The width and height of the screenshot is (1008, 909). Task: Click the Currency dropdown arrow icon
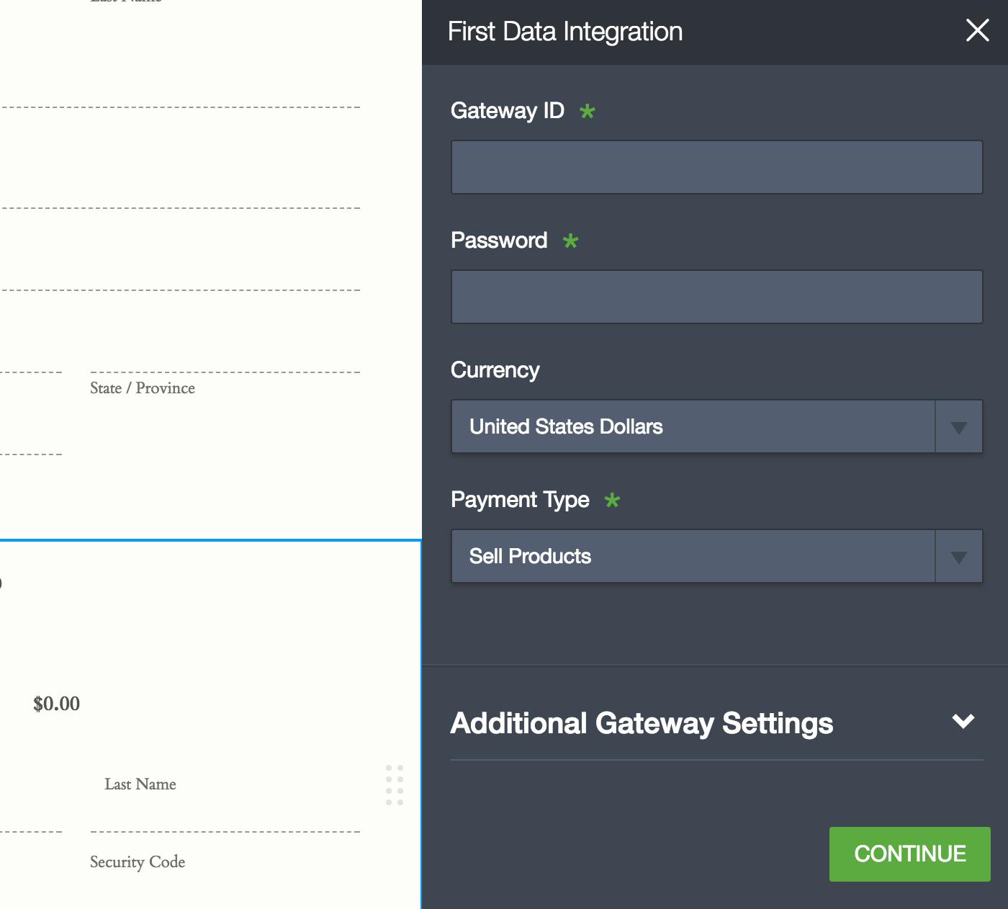click(x=958, y=427)
